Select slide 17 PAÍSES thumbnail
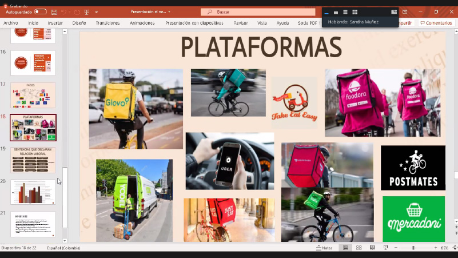The image size is (458, 258). [33, 96]
